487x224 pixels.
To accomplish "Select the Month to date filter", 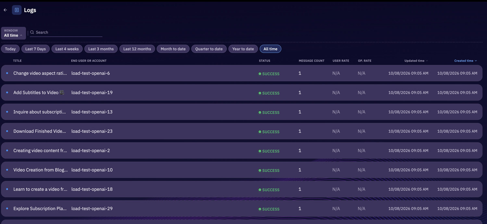I will [x=173, y=49].
